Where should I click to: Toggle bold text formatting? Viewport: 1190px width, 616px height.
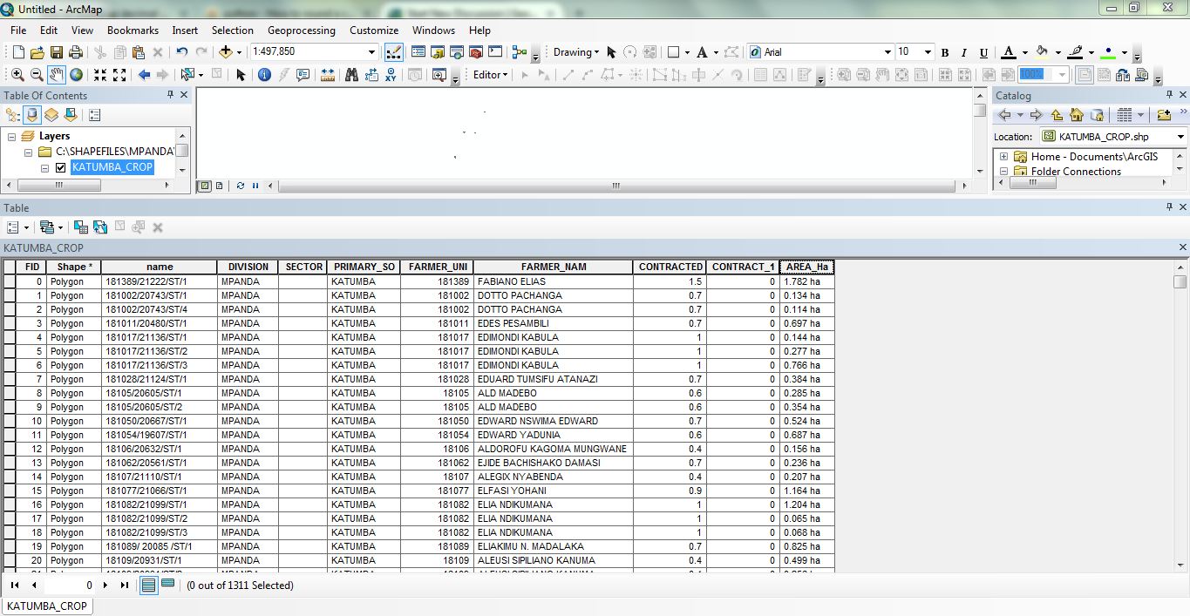coord(945,52)
